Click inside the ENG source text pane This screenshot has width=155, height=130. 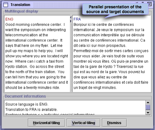tap(37, 54)
